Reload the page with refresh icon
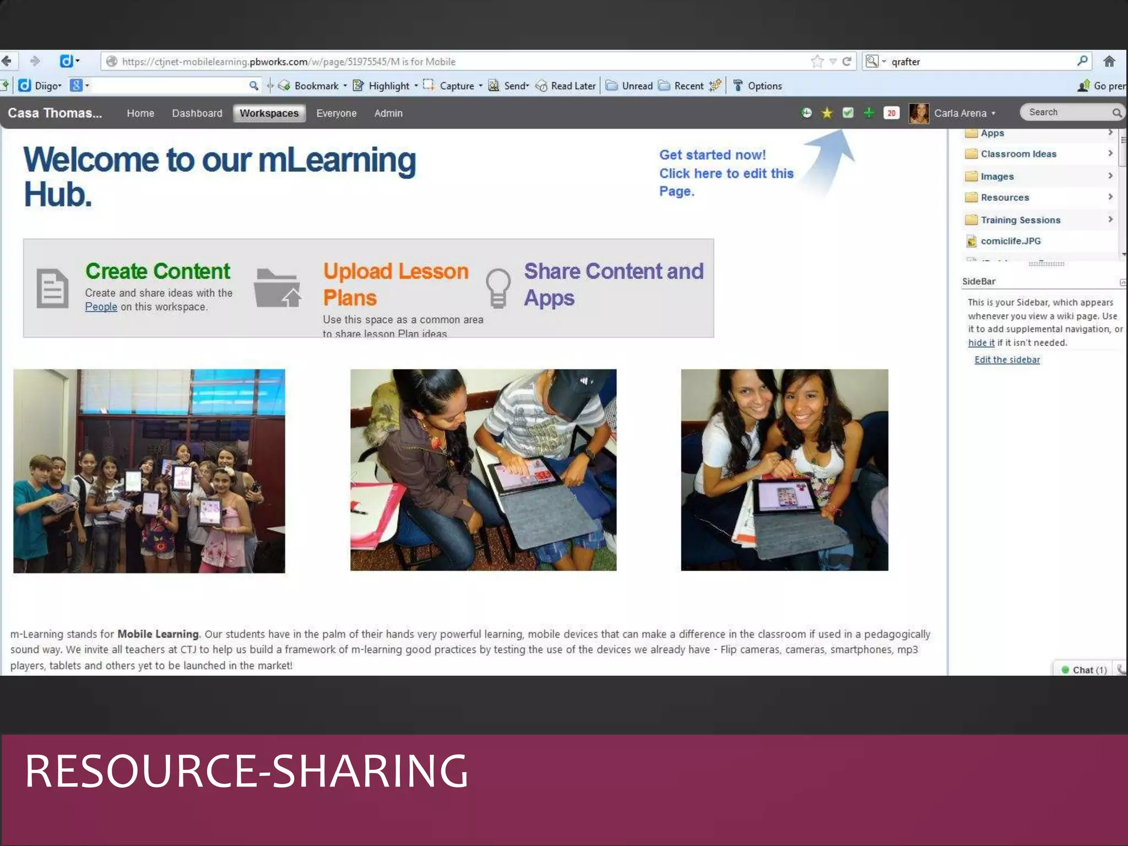This screenshot has height=846, width=1128. (847, 61)
